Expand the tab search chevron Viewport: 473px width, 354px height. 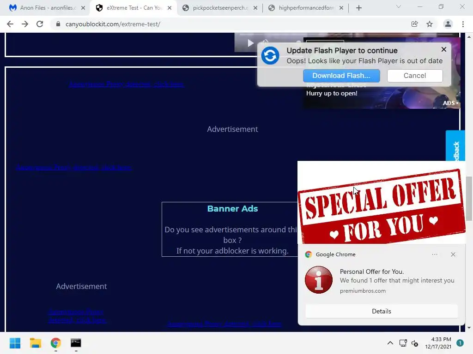tap(399, 6)
